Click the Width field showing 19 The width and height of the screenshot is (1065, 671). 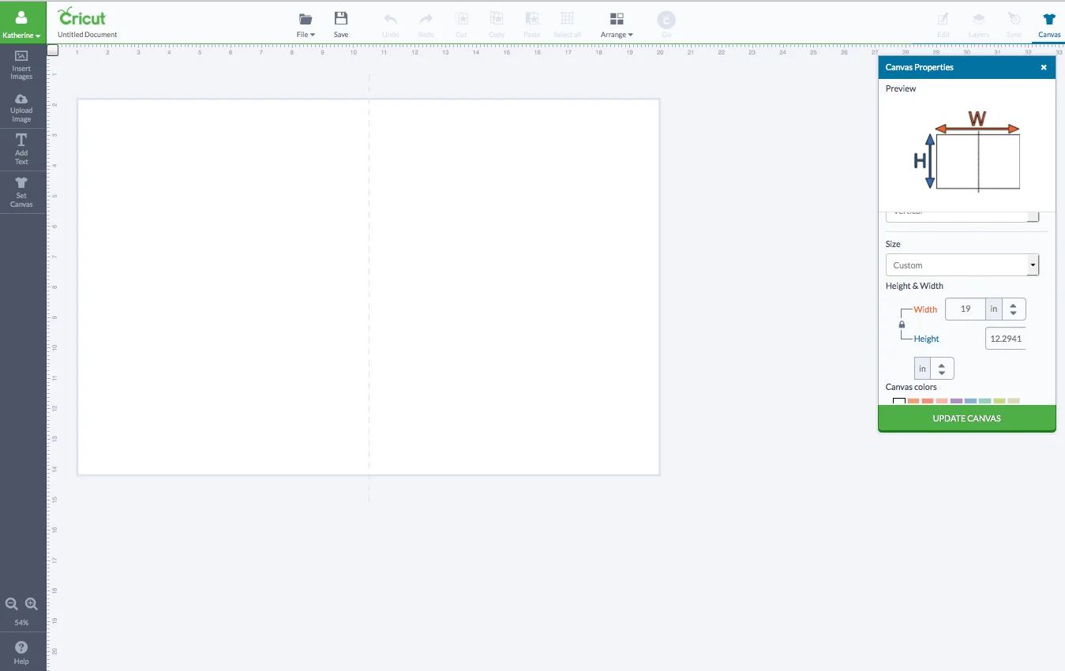(x=966, y=309)
